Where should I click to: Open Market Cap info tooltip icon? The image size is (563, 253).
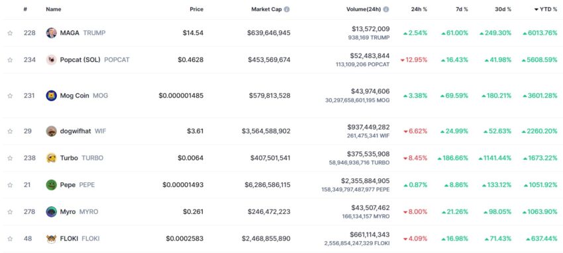coord(287,10)
